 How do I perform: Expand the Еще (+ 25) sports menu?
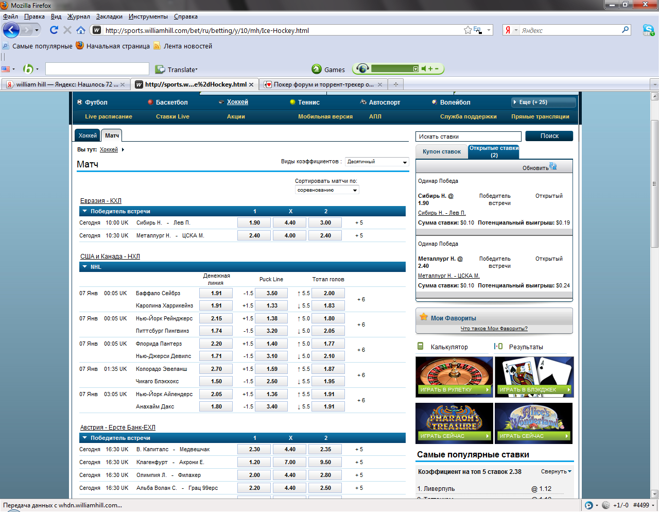tap(543, 102)
